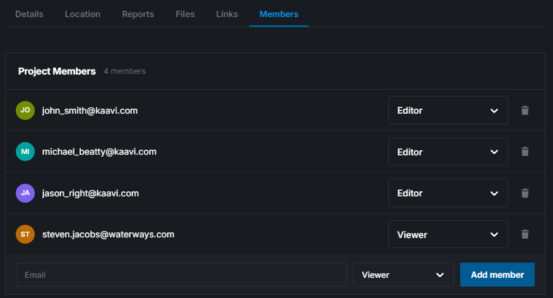Open the Links tab
The height and width of the screenshot is (298, 553).
(227, 14)
